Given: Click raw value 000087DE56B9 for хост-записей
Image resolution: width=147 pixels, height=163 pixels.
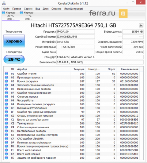Looking at the screenshot, I should 129,150.
